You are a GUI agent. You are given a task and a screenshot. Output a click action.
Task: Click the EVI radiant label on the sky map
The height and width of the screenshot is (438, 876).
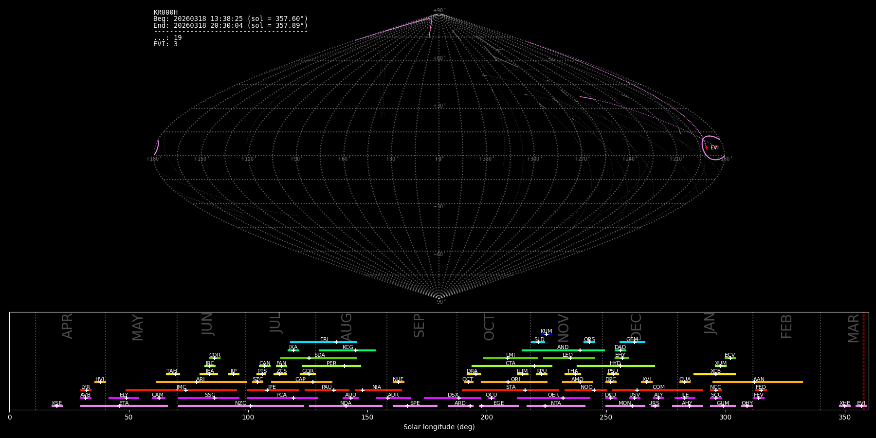[x=714, y=148]
